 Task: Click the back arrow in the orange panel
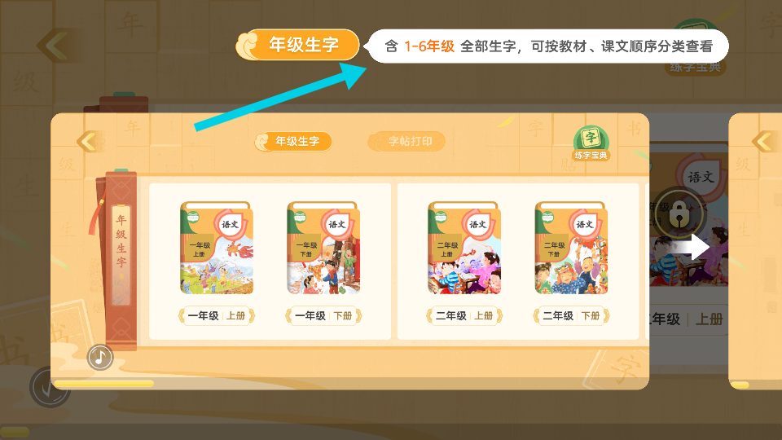(x=87, y=142)
